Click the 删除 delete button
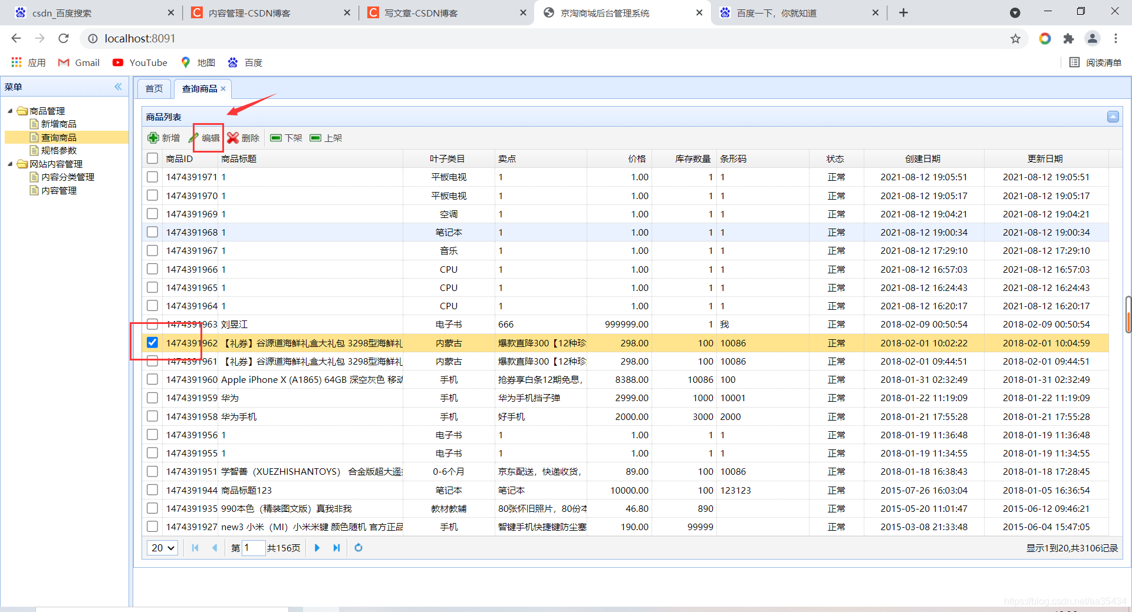The width and height of the screenshot is (1132, 612). pos(243,138)
